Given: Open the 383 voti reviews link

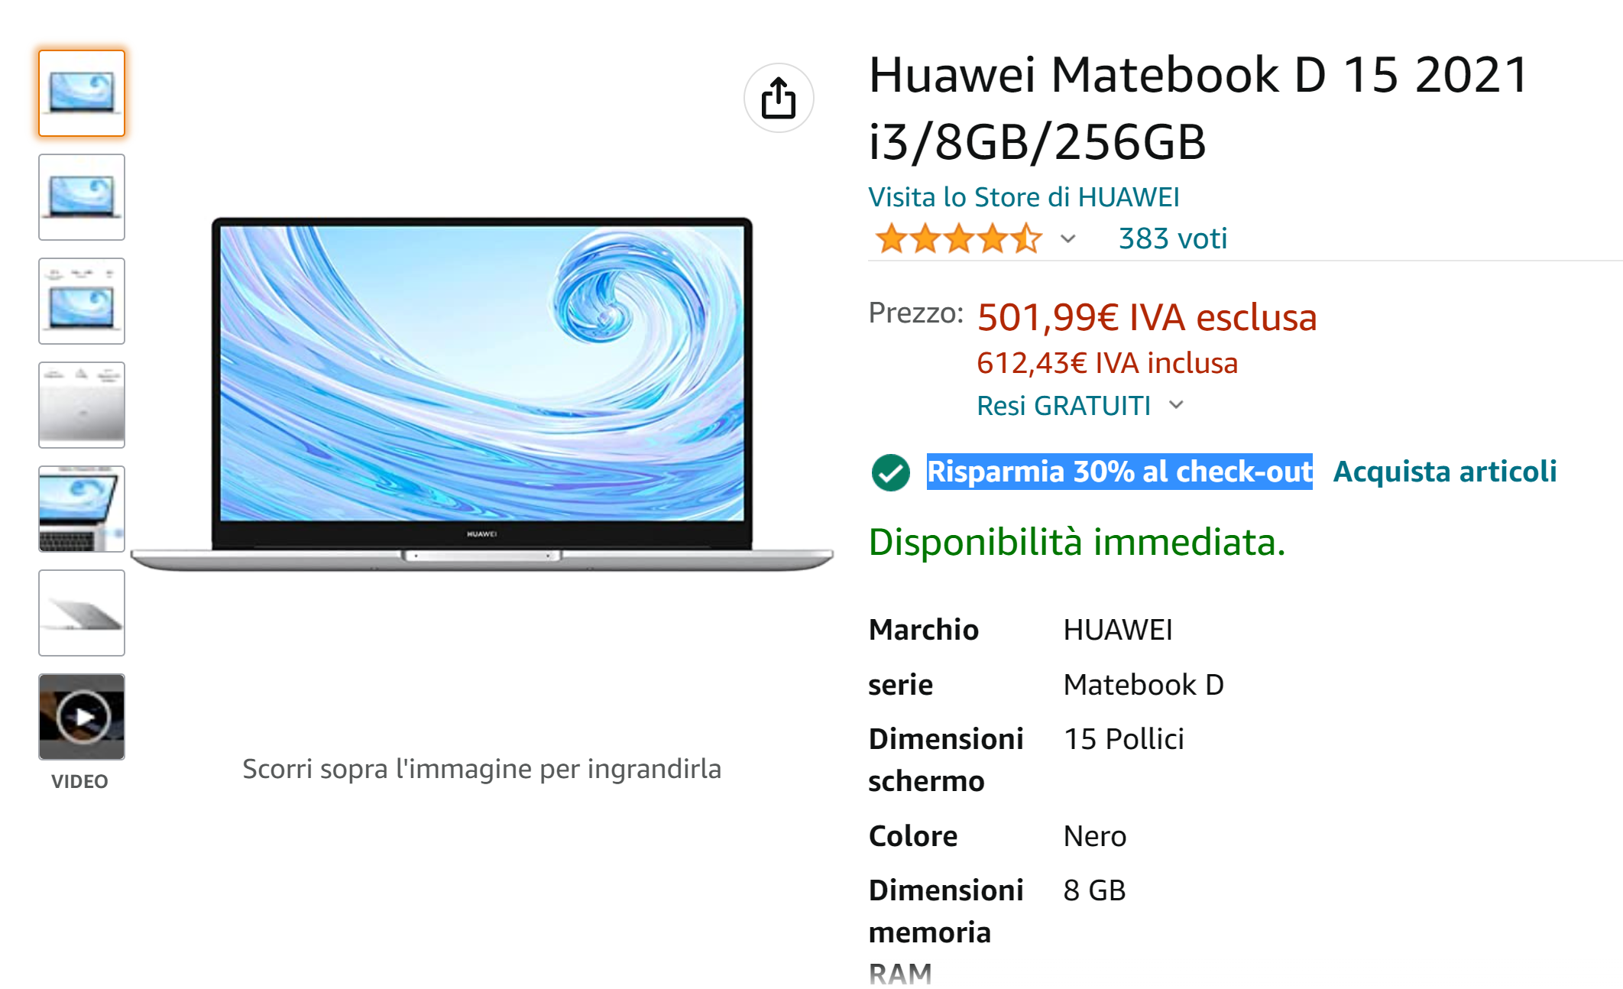Looking at the screenshot, I should click(1173, 238).
